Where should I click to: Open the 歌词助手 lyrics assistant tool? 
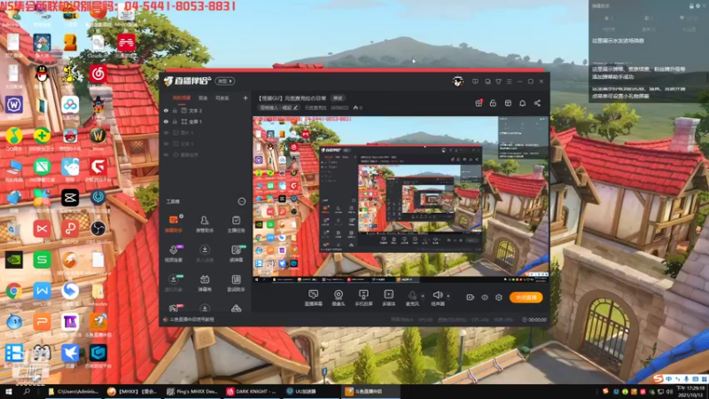point(236,283)
